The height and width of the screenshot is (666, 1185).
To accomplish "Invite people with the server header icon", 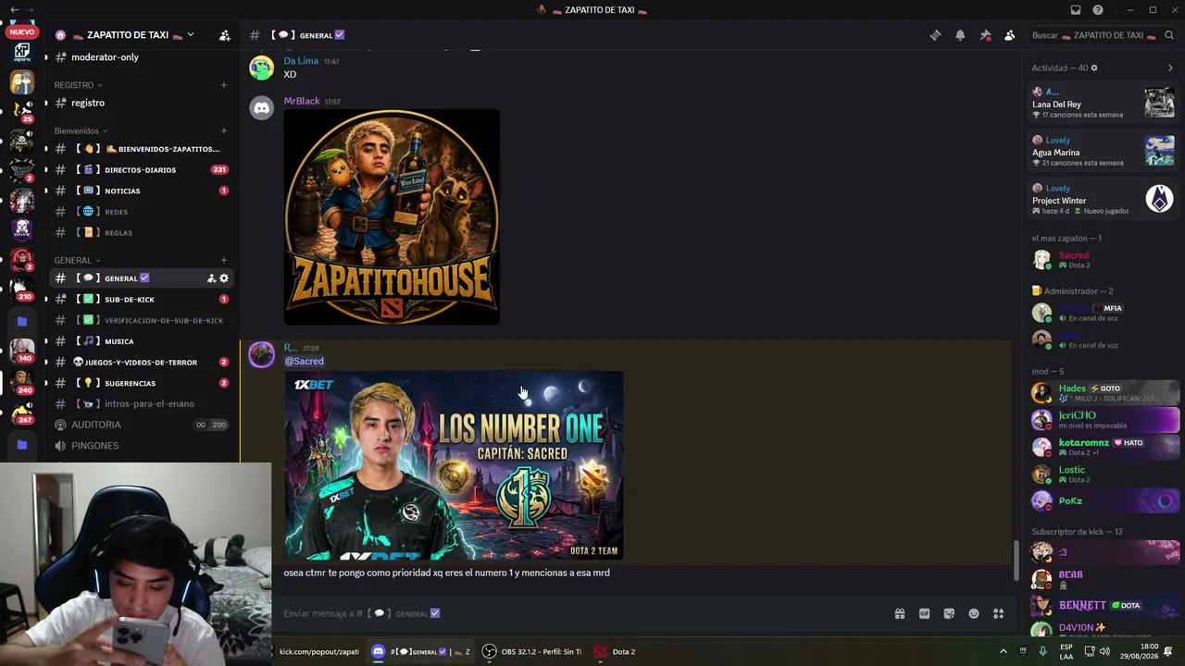I will [x=224, y=35].
